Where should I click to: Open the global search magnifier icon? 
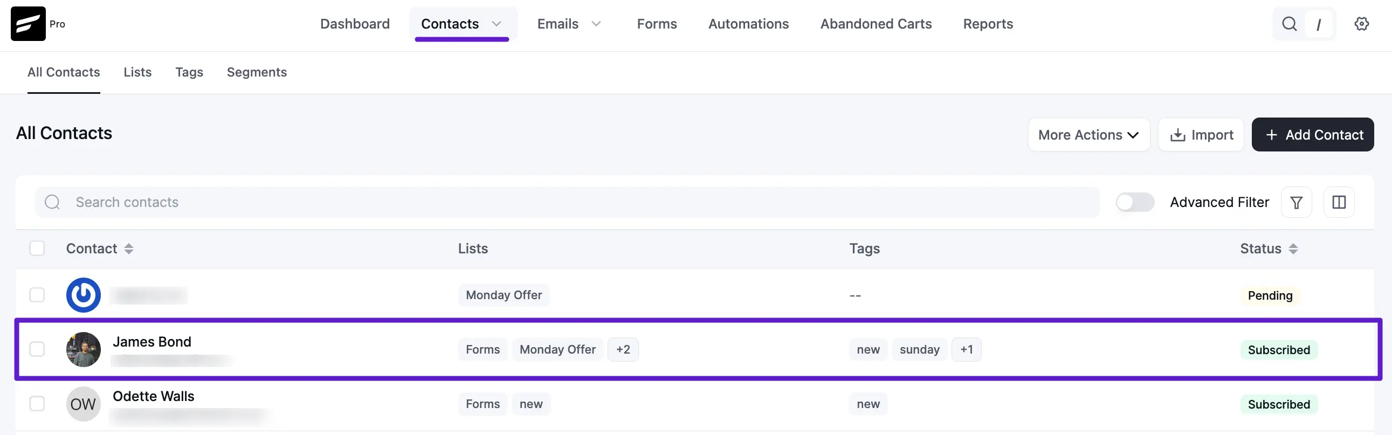point(1290,24)
